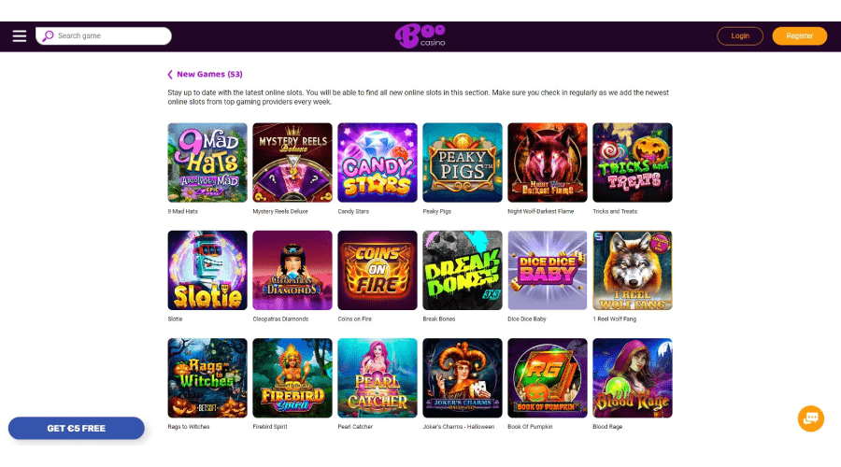Screen dimensions: 841x467
Task: Click the Login button
Action: tap(740, 35)
